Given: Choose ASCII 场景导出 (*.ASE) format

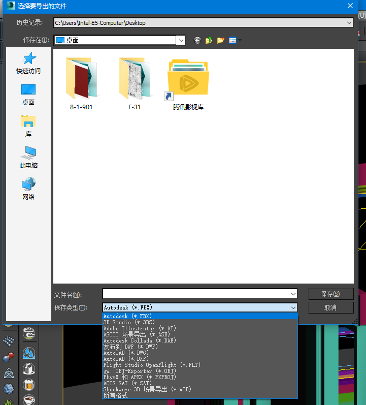Looking at the screenshot, I should point(200,334).
